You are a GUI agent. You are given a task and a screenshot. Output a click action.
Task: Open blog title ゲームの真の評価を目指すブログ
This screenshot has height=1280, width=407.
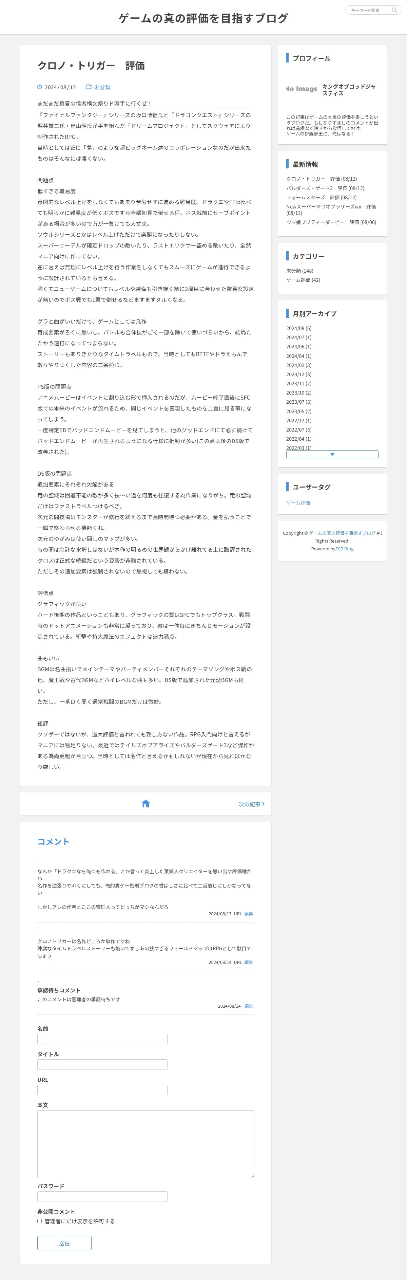(203, 18)
